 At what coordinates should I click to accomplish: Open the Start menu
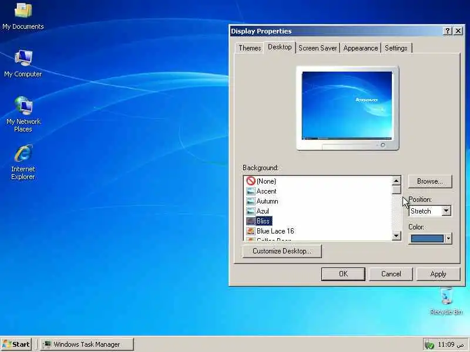pyautogui.click(x=16, y=344)
